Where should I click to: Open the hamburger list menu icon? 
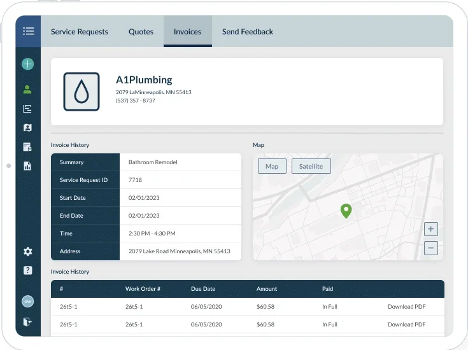(x=29, y=31)
